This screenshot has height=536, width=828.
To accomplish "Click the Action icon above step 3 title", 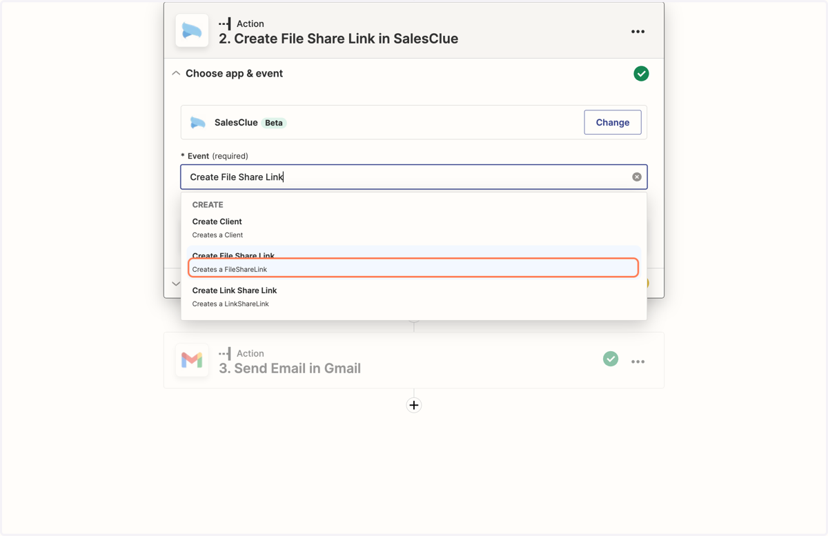I will click(x=225, y=353).
